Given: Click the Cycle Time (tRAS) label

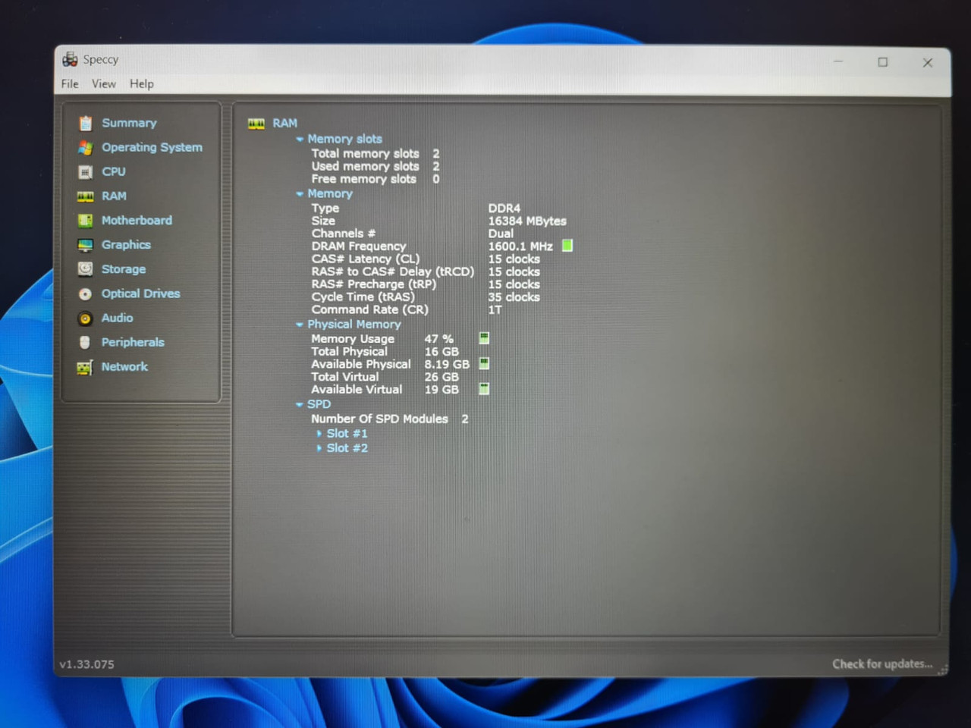Looking at the screenshot, I should 363,297.
